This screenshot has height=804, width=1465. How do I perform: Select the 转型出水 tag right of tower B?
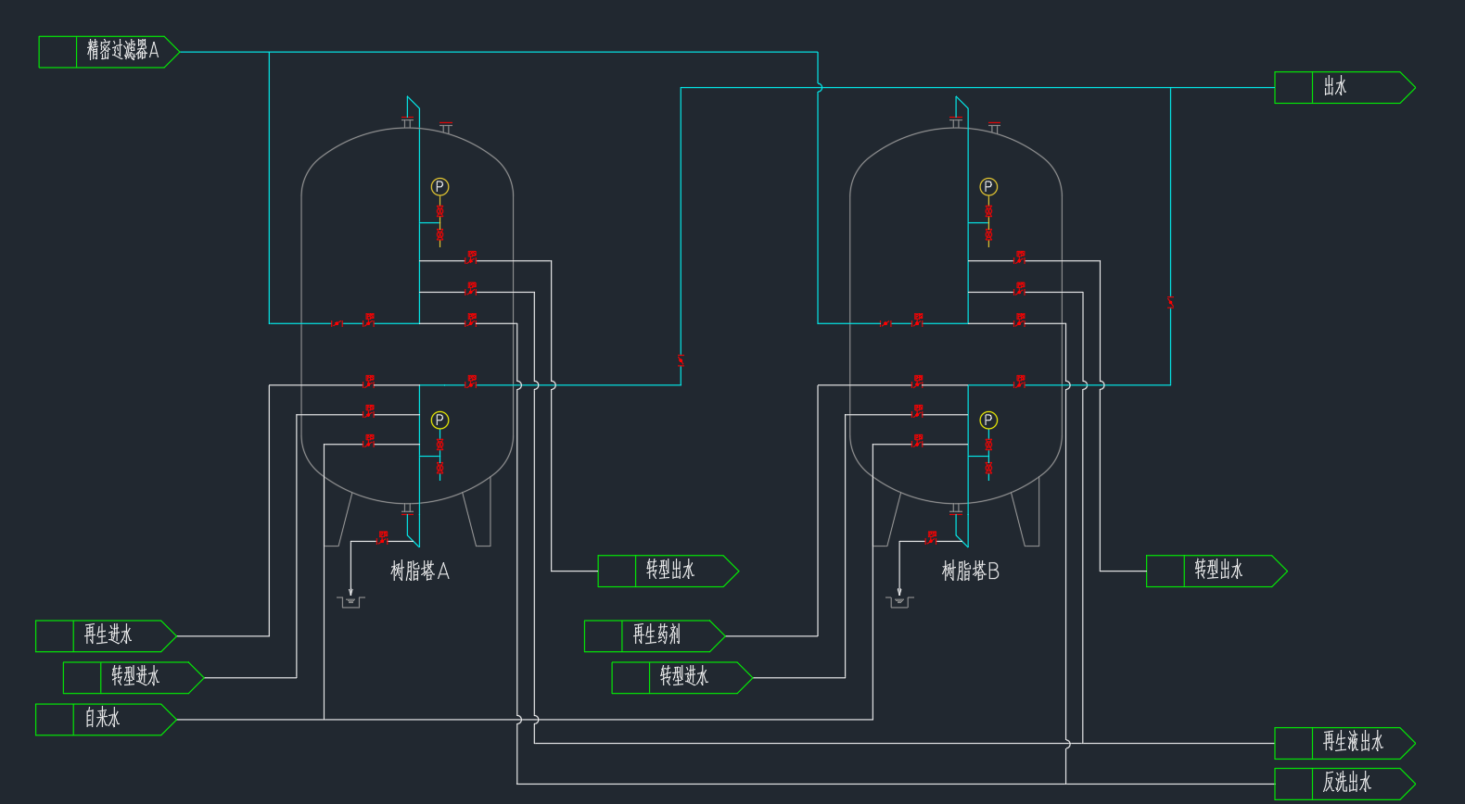pyautogui.click(x=1216, y=572)
